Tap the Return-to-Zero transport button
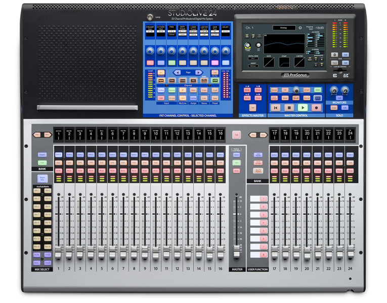The height and width of the screenshot is (303, 387). point(275,108)
